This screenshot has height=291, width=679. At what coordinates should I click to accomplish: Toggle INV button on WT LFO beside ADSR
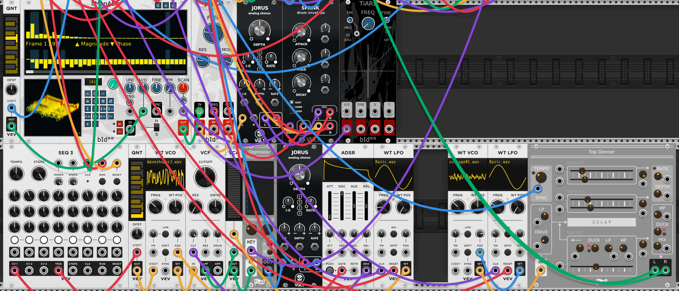[393, 234]
